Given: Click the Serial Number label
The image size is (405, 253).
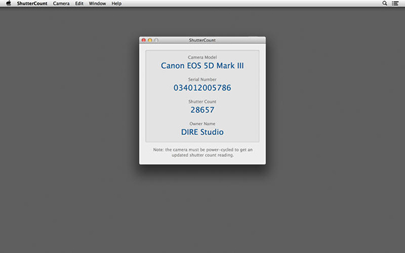Looking at the screenshot, I should pos(202,79).
